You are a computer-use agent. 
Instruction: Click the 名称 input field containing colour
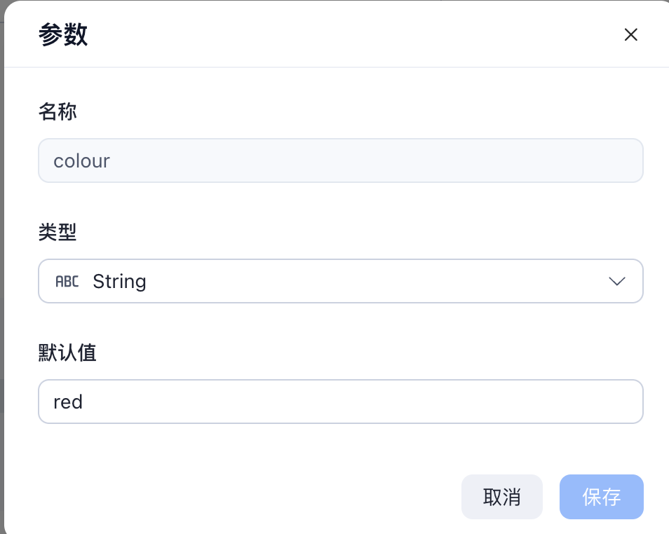click(341, 160)
